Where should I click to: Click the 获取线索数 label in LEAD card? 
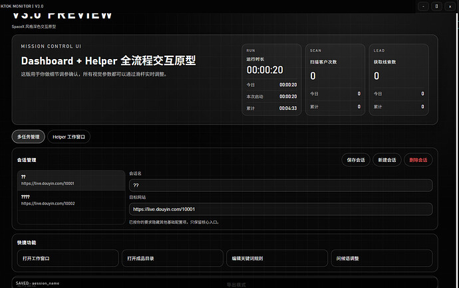point(384,62)
